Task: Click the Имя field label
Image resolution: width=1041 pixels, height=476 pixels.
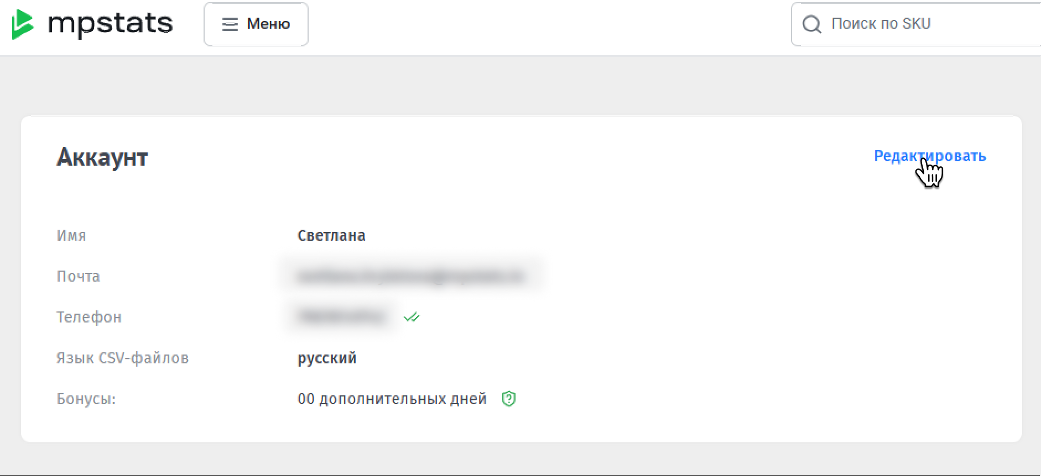Action: (x=71, y=236)
